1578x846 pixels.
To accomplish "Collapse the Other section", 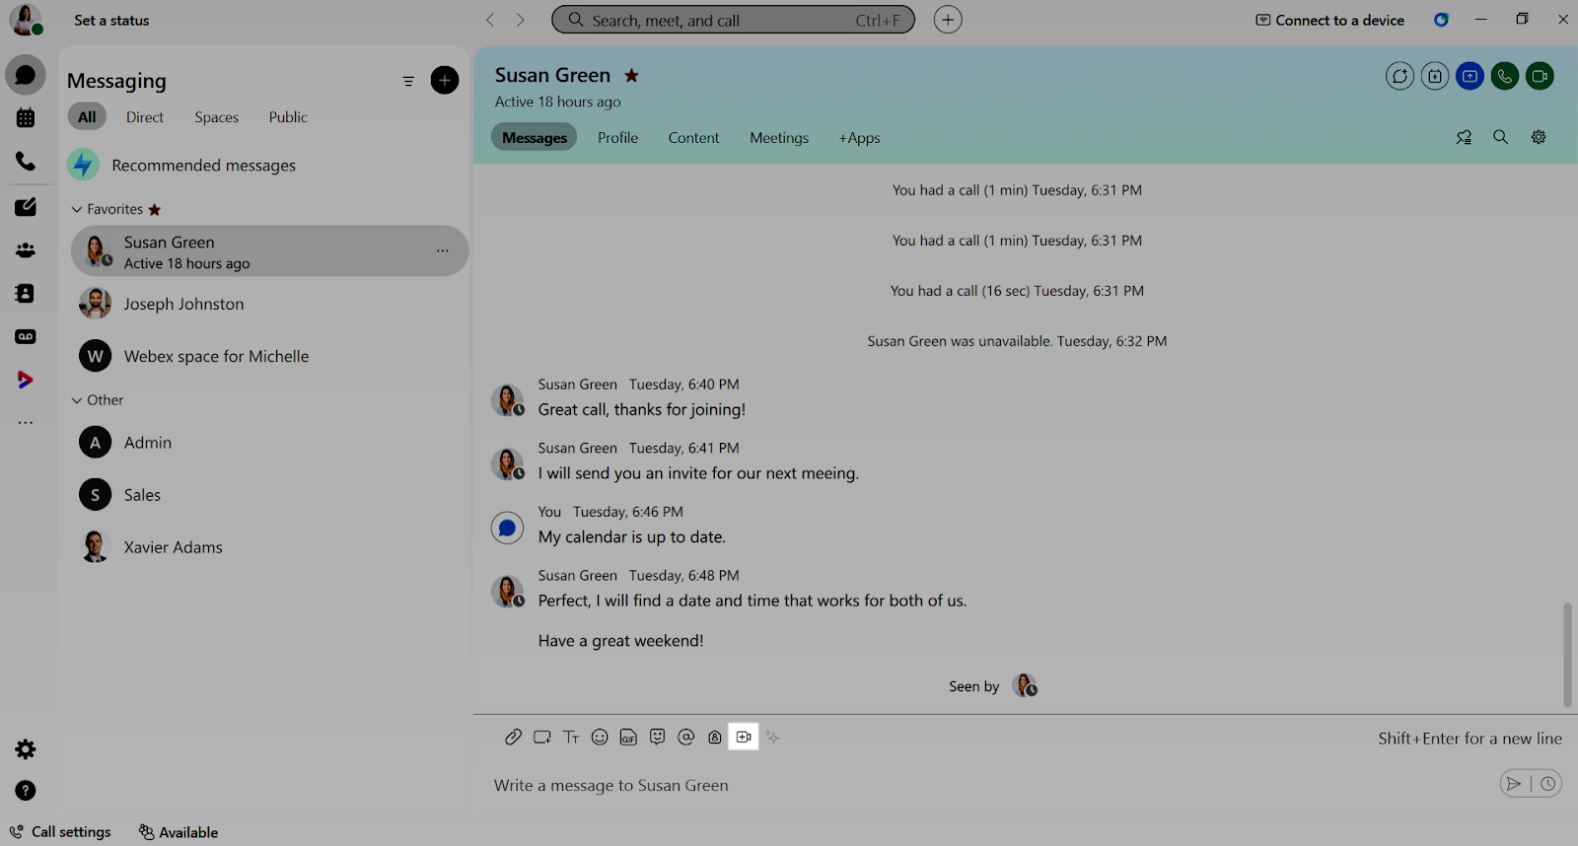I will tap(77, 400).
